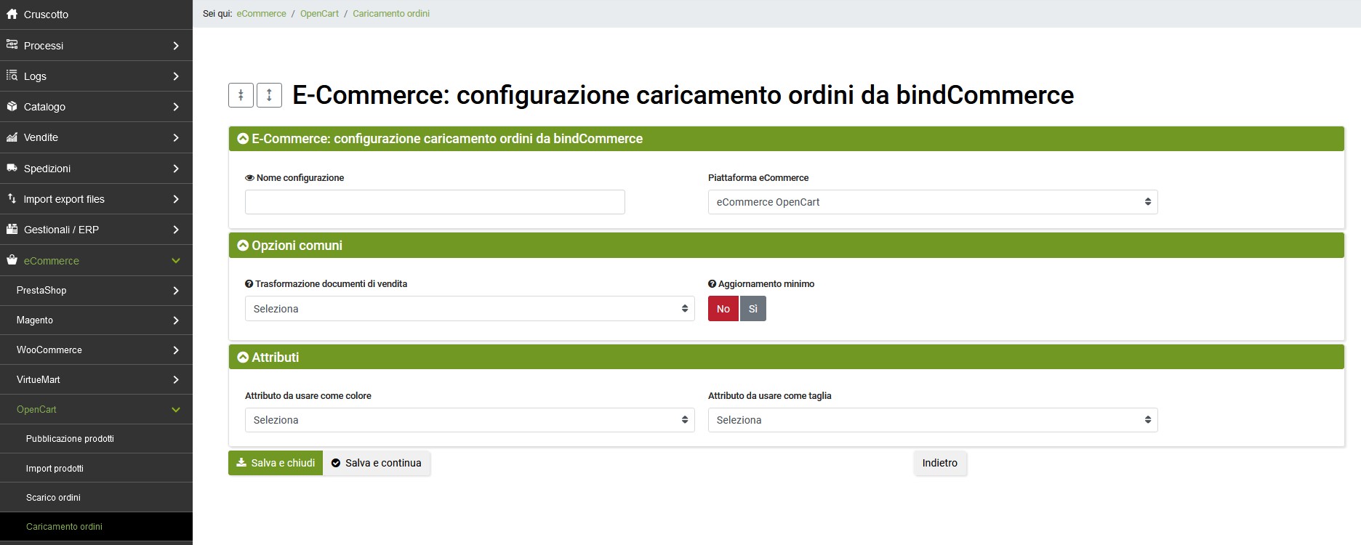Open Attributo da usare come colore dropdown

pyautogui.click(x=469, y=420)
